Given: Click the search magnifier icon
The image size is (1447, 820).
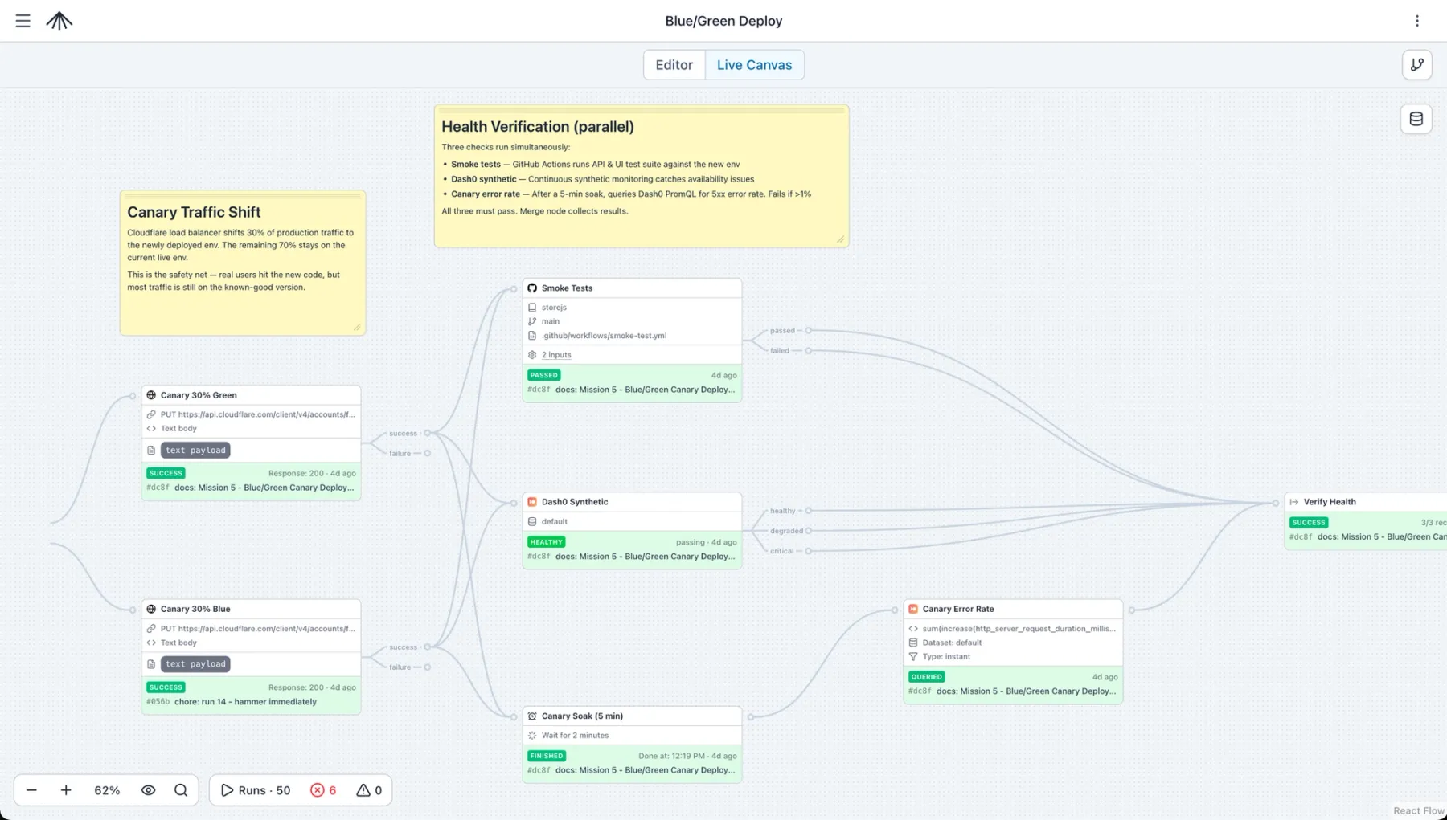Looking at the screenshot, I should 181,790.
